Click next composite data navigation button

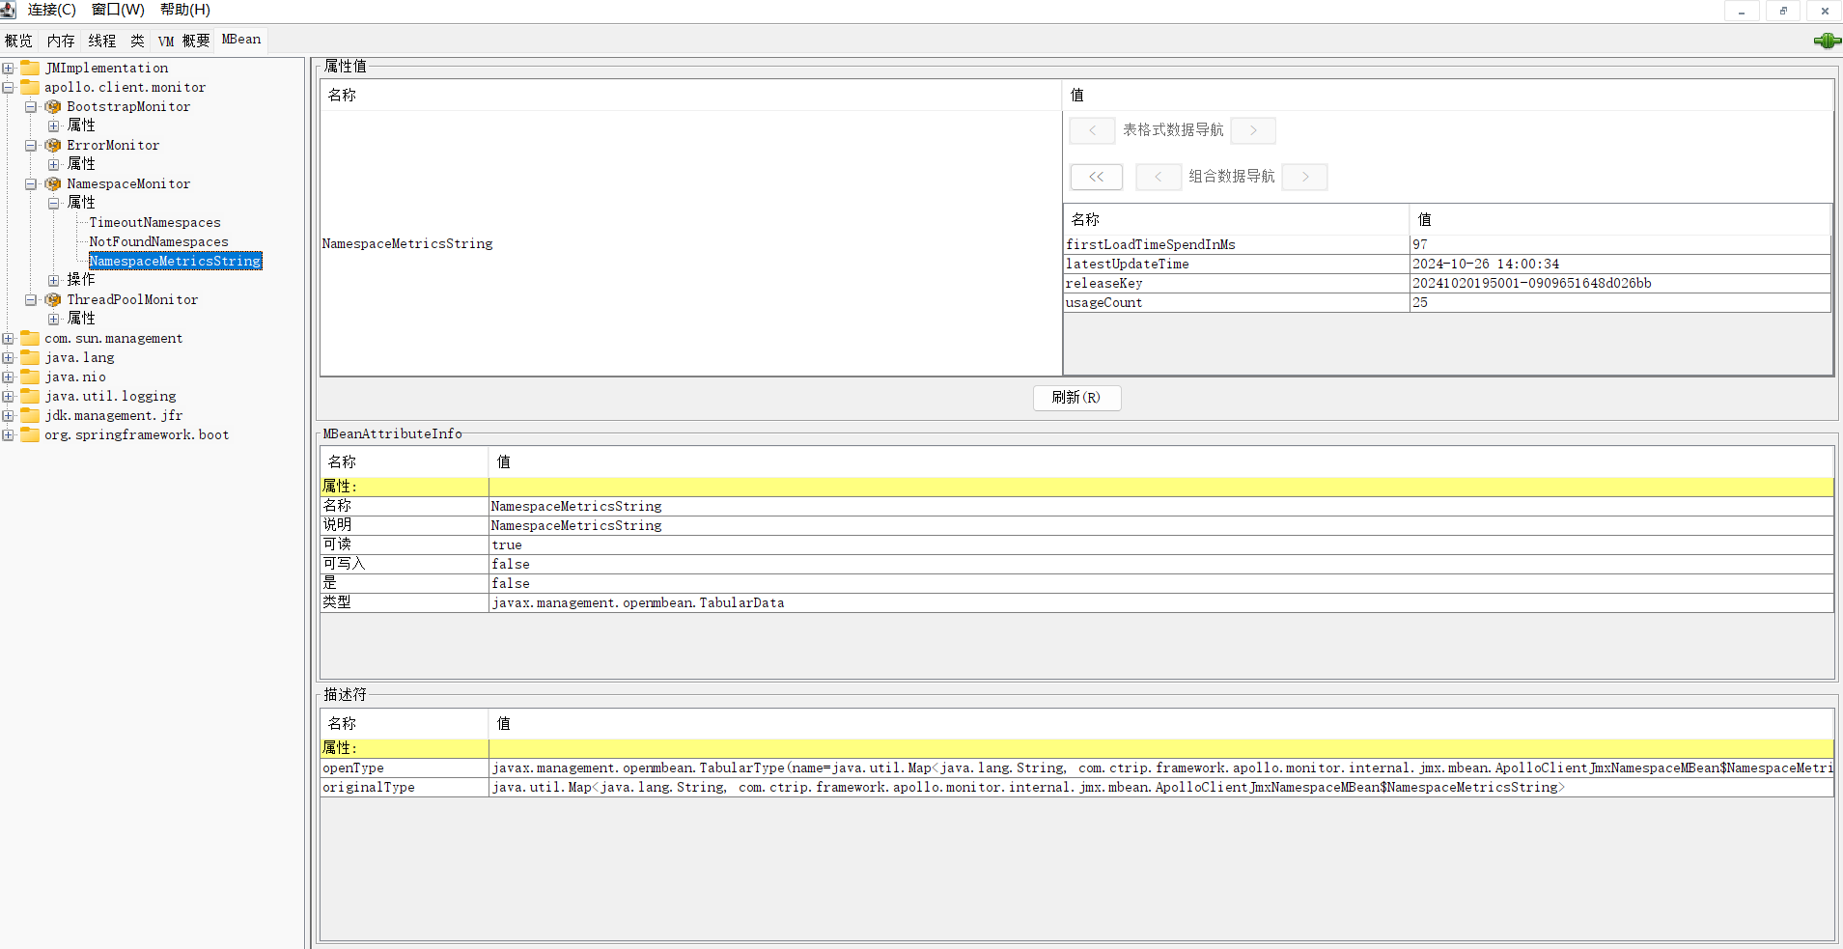point(1304,177)
